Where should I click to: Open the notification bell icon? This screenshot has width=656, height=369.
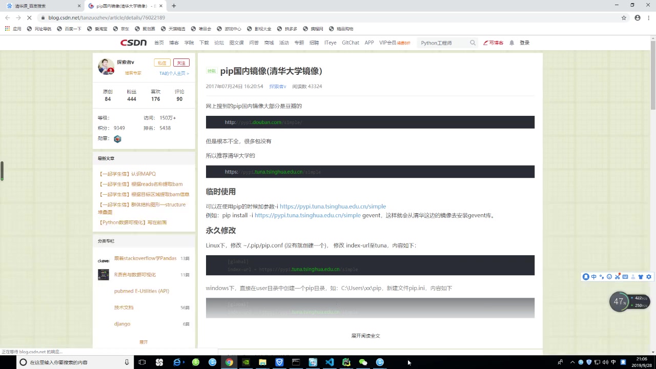(511, 43)
